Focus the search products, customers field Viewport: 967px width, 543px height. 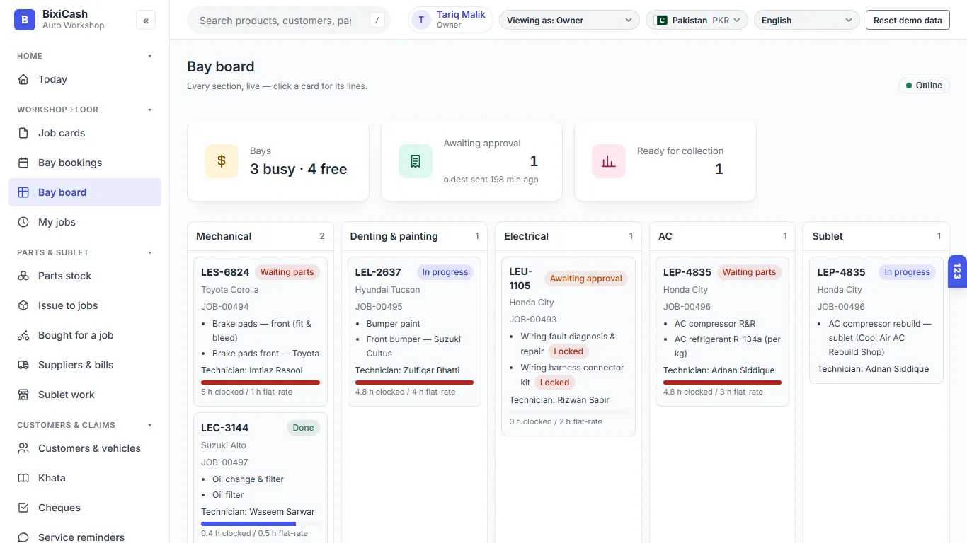coord(289,21)
